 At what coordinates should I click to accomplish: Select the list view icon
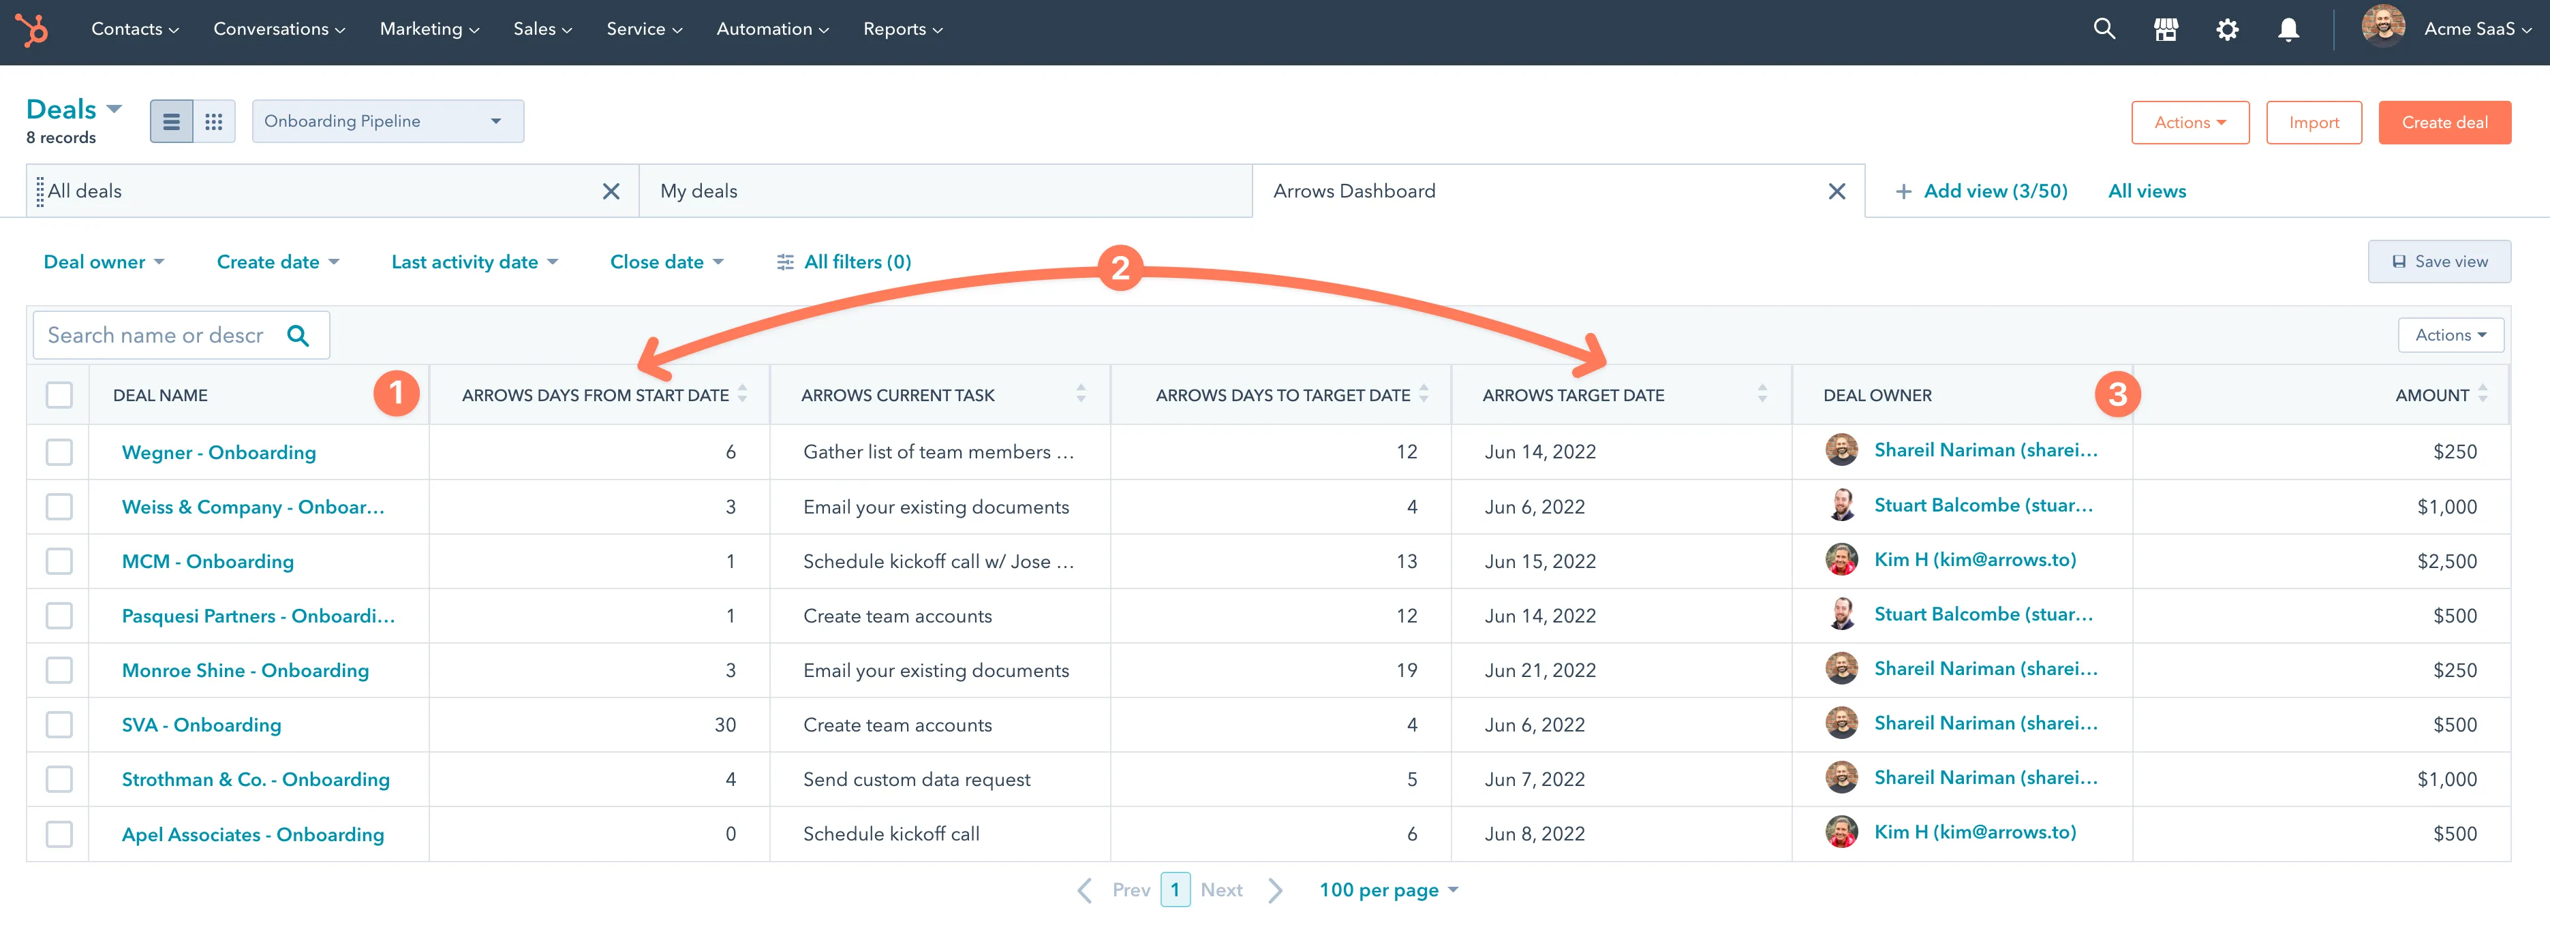[171, 121]
